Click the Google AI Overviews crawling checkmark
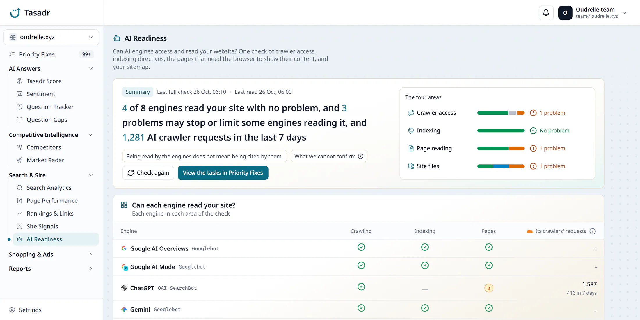640x320 pixels. tap(361, 247)
